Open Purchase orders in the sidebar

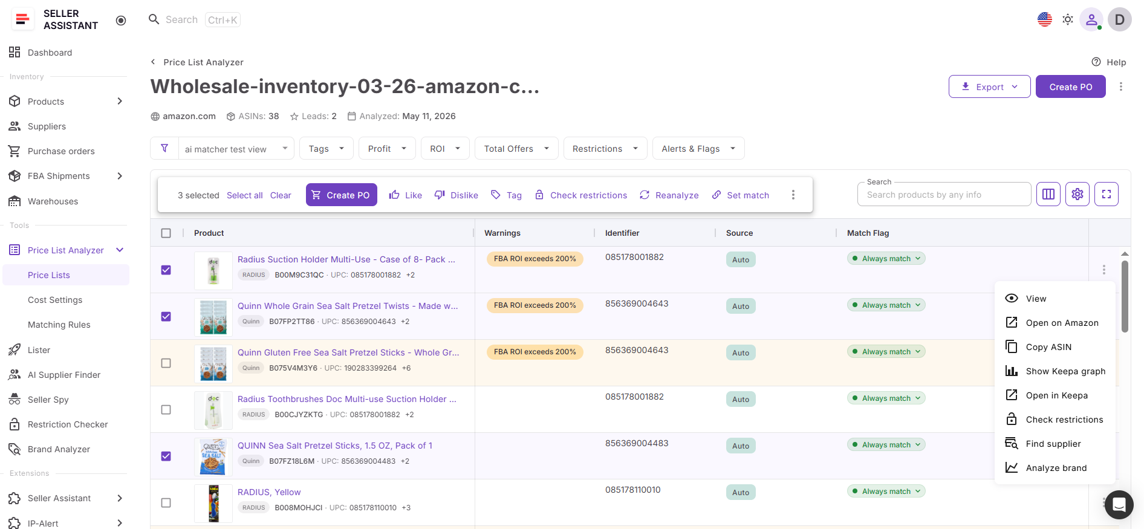[61, 151]
